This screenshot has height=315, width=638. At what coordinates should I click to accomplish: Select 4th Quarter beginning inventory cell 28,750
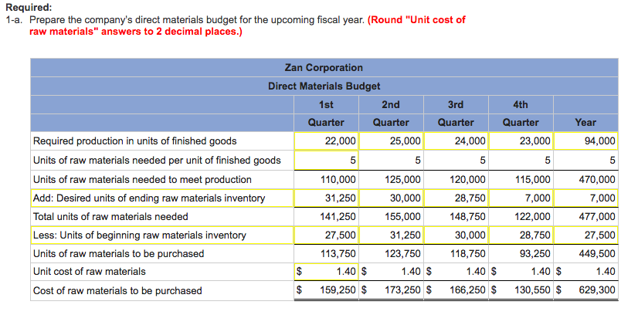pos(521,235)
